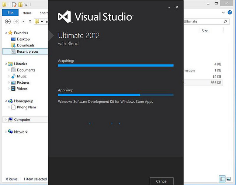Click the Applying progress bar

(116, 95)
